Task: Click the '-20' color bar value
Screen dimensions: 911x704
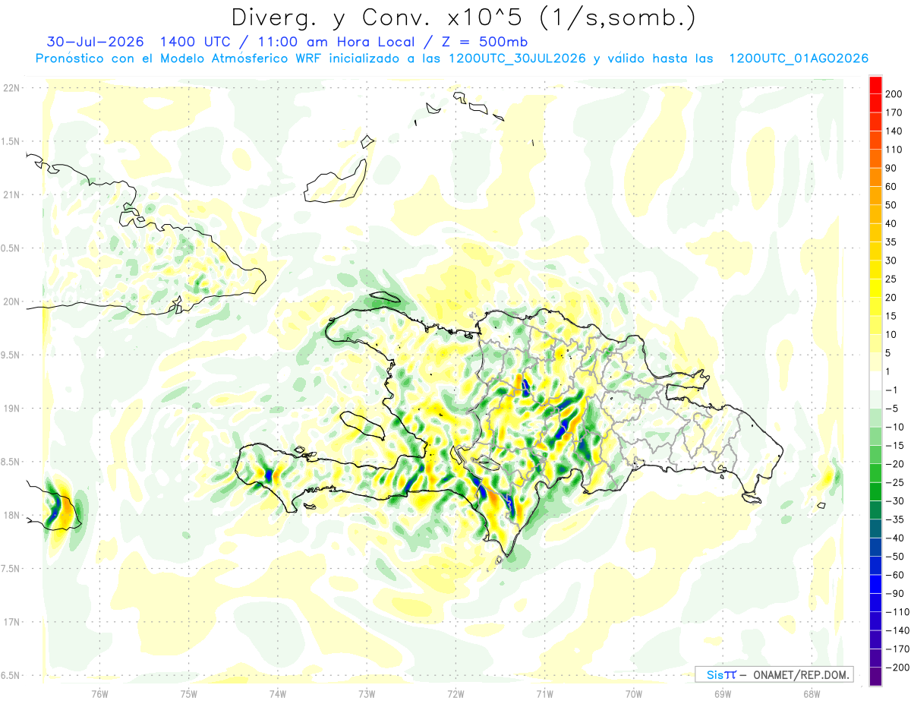Action: [x=894, y=464]
